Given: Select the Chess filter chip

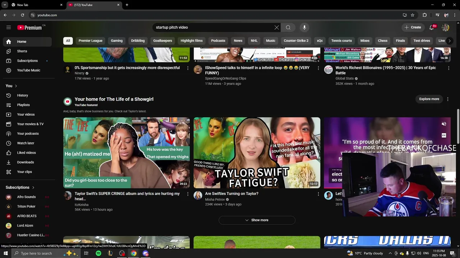Looking at the screenshot, I should click(383, 40).
